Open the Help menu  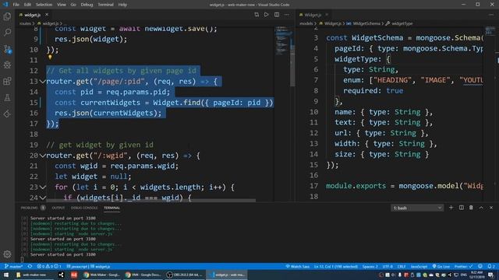pyautogui.click(x=122, y=5)
